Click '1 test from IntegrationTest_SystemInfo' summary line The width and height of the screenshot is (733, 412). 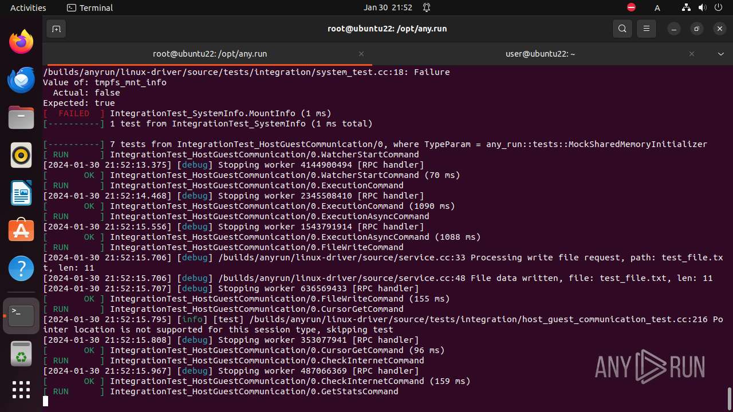(x=208, y=124)
